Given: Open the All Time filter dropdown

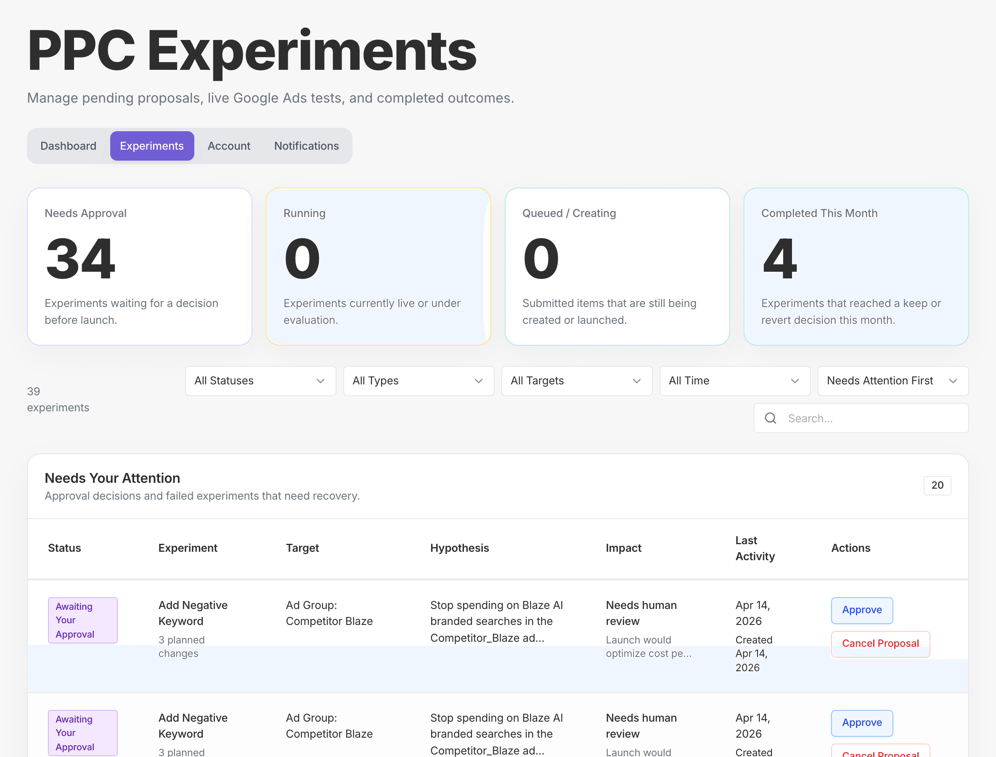Looking at the screenshot, I should point(735,381).
